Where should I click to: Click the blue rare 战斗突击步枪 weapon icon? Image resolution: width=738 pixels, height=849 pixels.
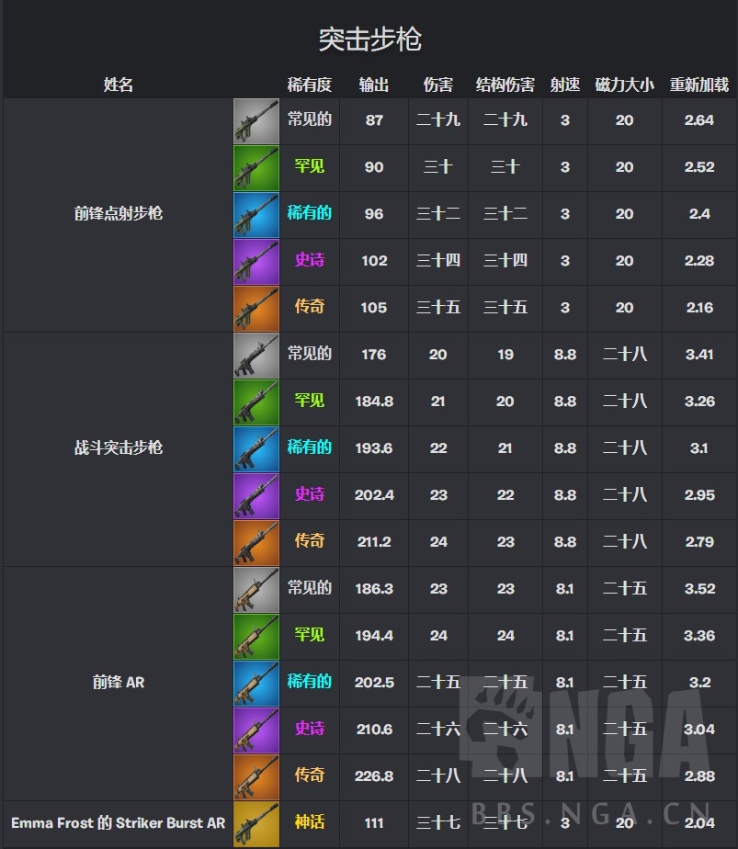pos(256,449)
